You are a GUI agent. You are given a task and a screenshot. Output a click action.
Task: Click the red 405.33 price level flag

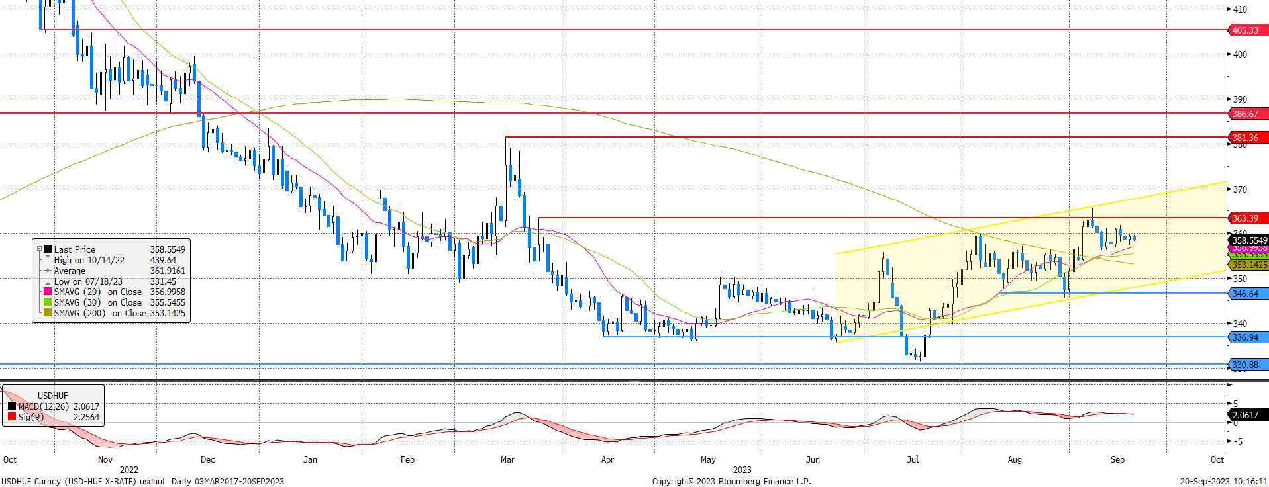1248,30
